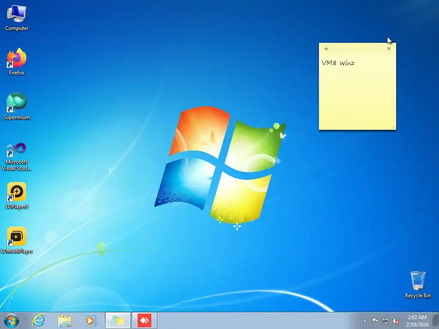Click the network status tray icon
The height and width of the screenshot is (329, 439).
pyautogui.click(x=385, y=321)
